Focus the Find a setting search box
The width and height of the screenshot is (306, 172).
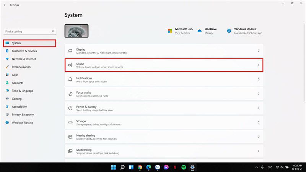tap(30, 31)
